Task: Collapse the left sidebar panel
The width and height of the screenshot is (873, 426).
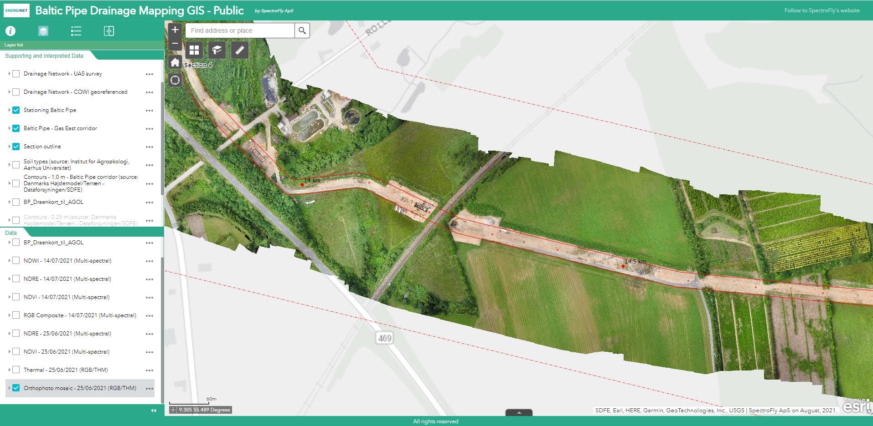Action: [154, 411]
